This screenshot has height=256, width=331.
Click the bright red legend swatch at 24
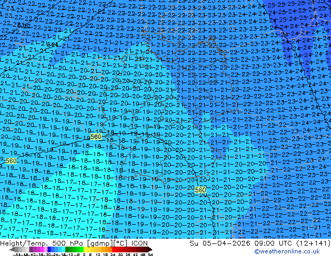pyautogui.click(x=114, y=249)
